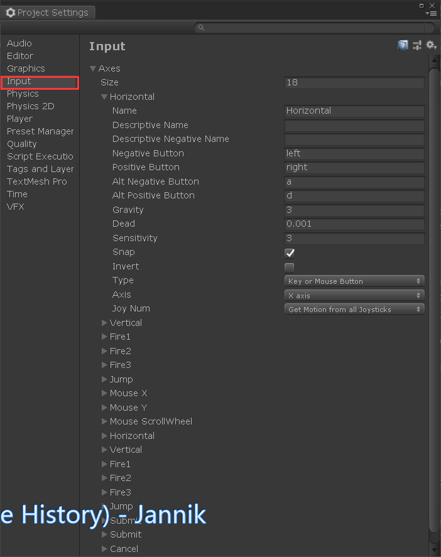Expand the Mouse ScrollWheel axis
441x557 pixels.
click(104, 421)
